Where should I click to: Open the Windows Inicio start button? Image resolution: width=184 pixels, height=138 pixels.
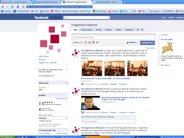pos(8,137)
